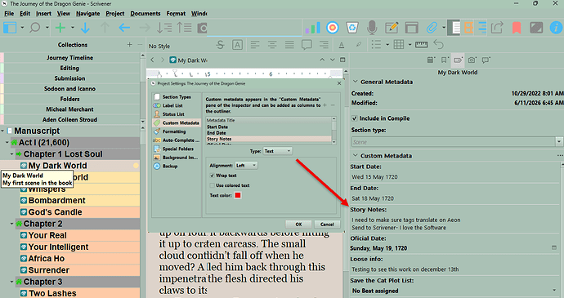Select Label List in settings sidebar
This screenshot has height=298, width=564.
tap(172, 105)
